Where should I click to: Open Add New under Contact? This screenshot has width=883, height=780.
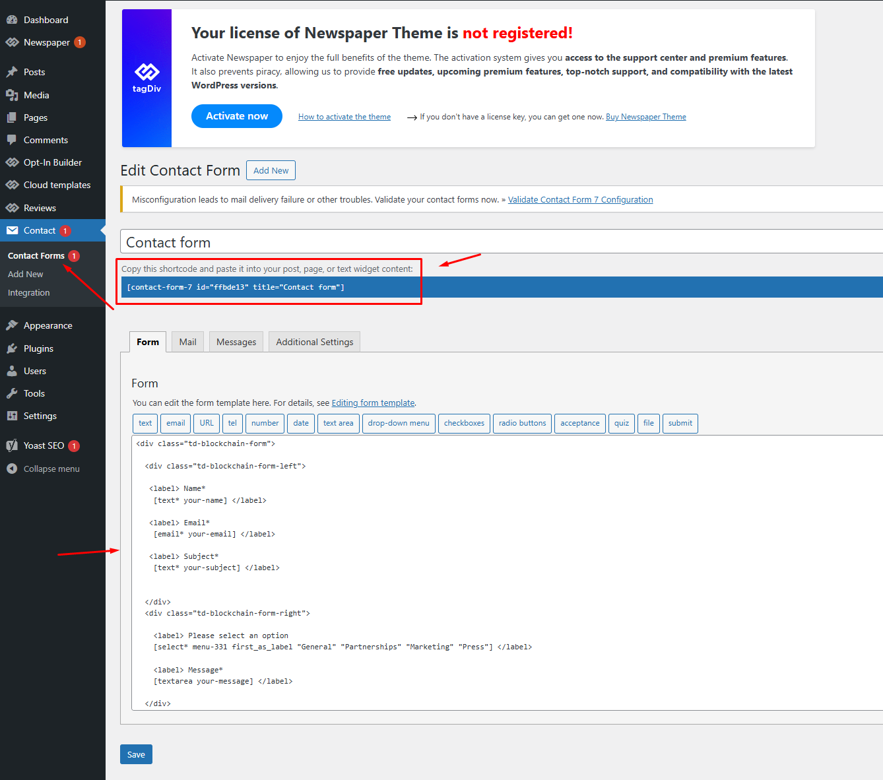26,275
